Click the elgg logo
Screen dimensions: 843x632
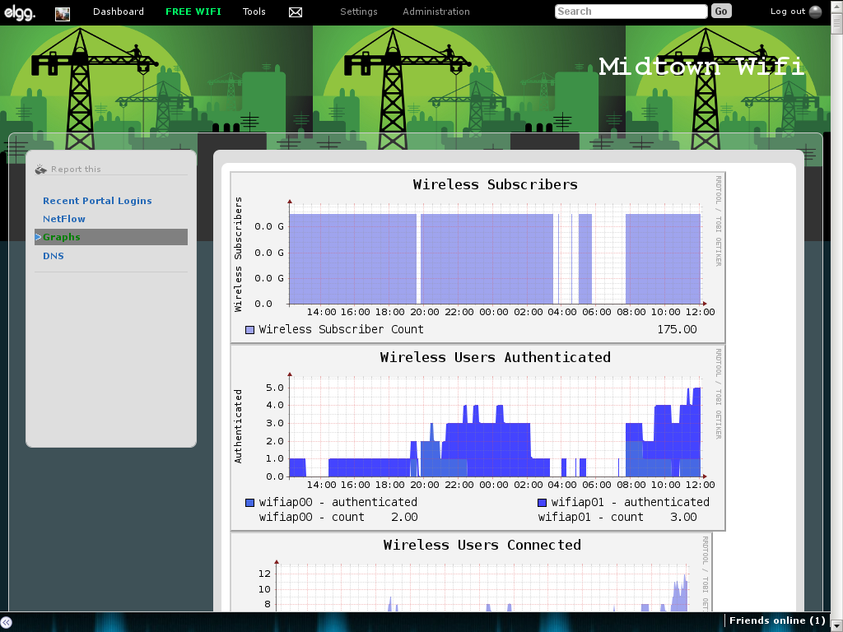pos(20,12)
